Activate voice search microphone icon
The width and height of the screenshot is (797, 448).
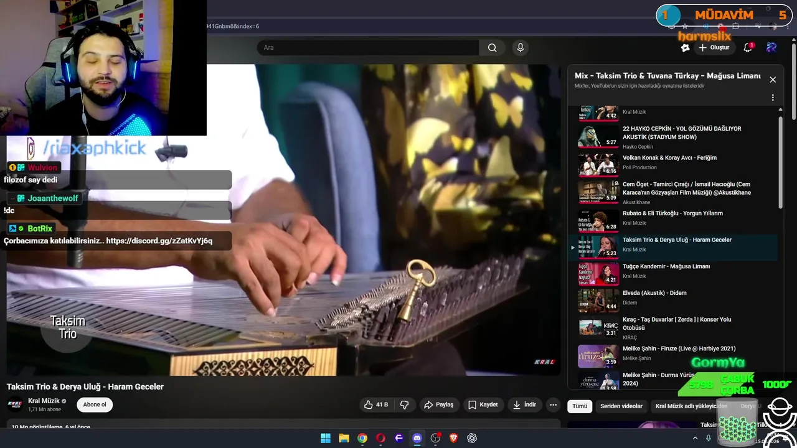[521, 47]
